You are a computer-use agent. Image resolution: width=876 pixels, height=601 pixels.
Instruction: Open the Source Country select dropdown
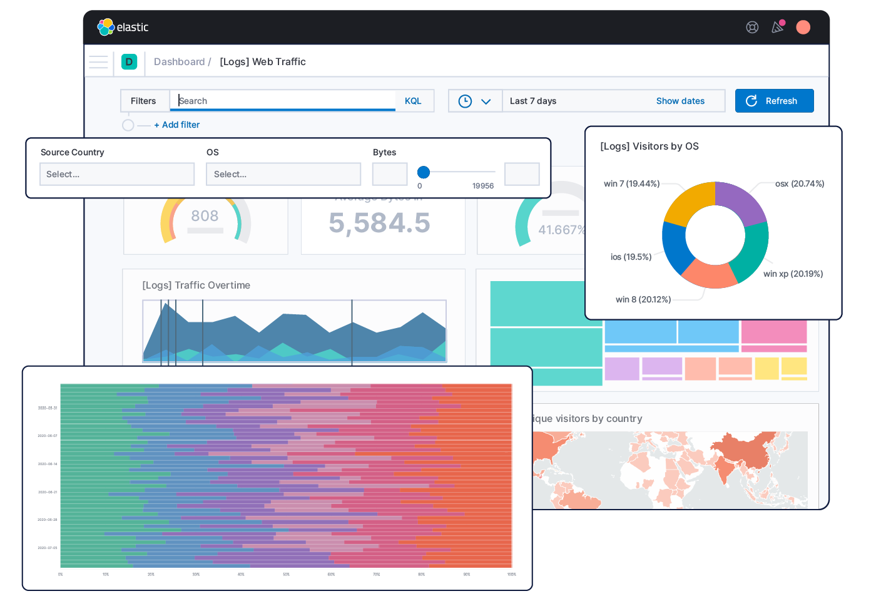tap(117, 174)
